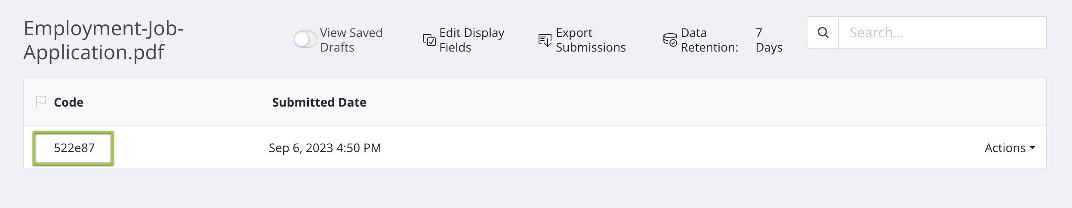Open the Actions dropdown menu
Viewport: 1072px width, 208px height.
(1005, 148)
